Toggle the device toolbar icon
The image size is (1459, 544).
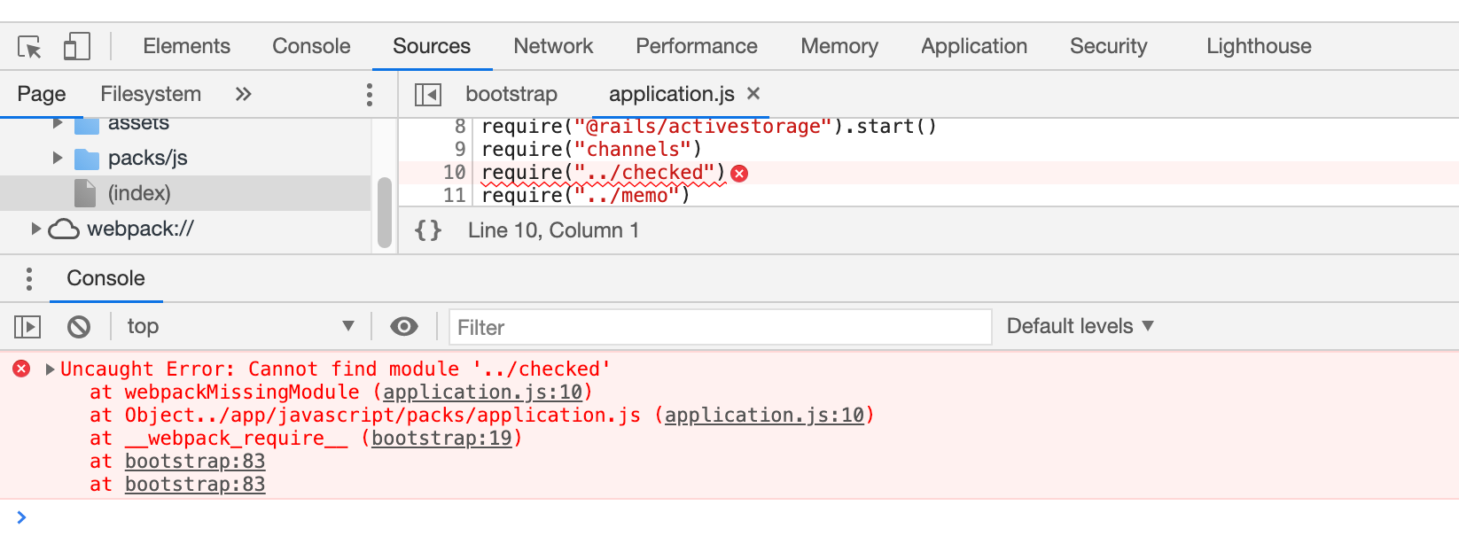(77, 47)
